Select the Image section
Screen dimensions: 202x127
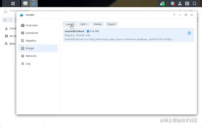point(38,48)
